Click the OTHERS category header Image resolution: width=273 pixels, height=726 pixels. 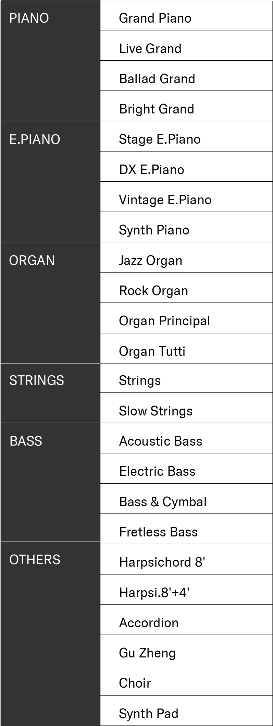35,560
